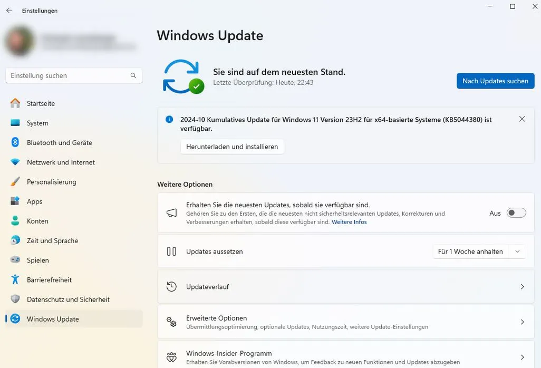The width and height of the screenshot is (541, 368).
Task: Select Zeit und Sprache label
Action: point(52,241)
